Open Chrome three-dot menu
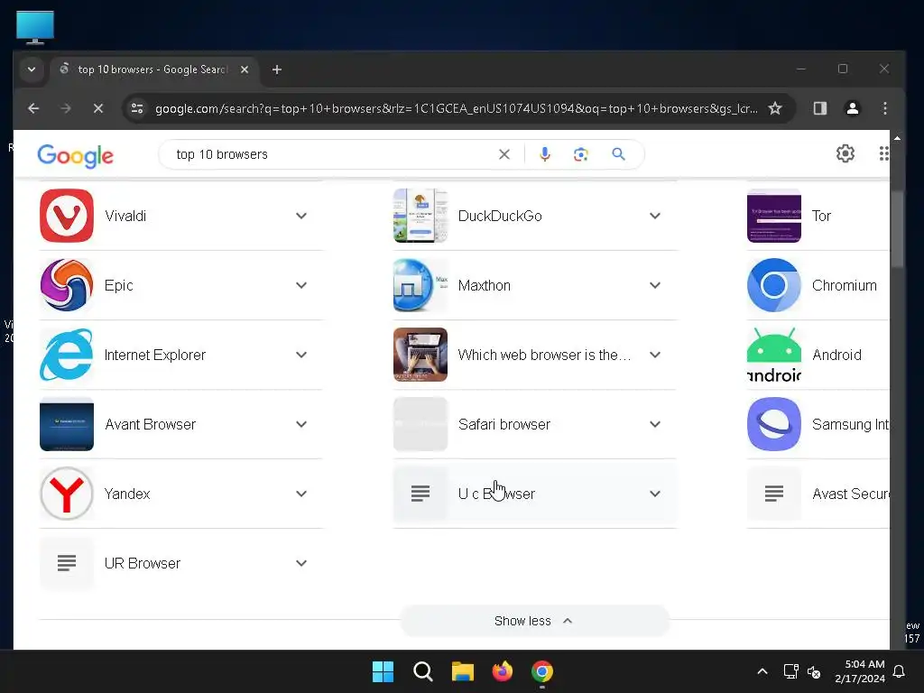The width and height of the screenshot is (924, 693). coord(884,108)
